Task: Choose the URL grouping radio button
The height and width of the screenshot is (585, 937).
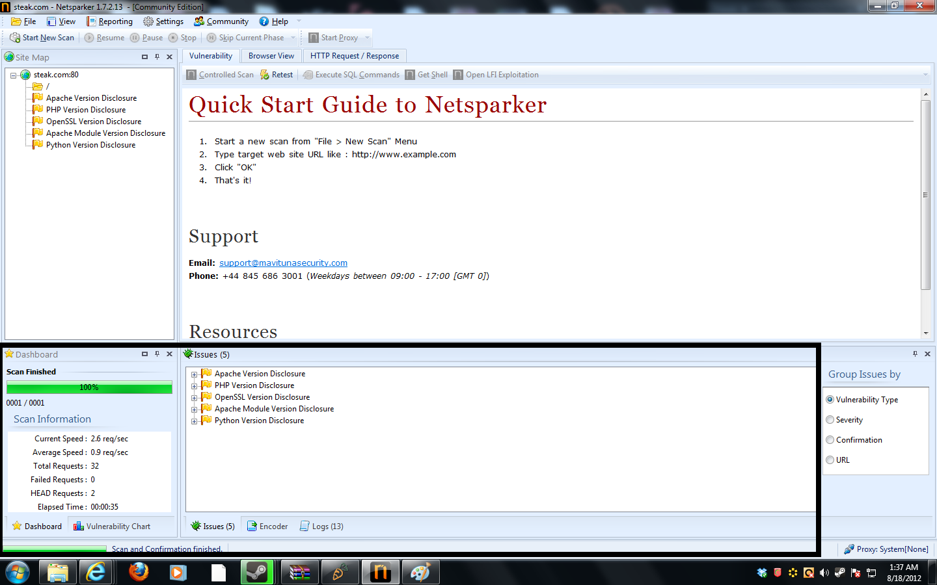Action: point(830,460)
